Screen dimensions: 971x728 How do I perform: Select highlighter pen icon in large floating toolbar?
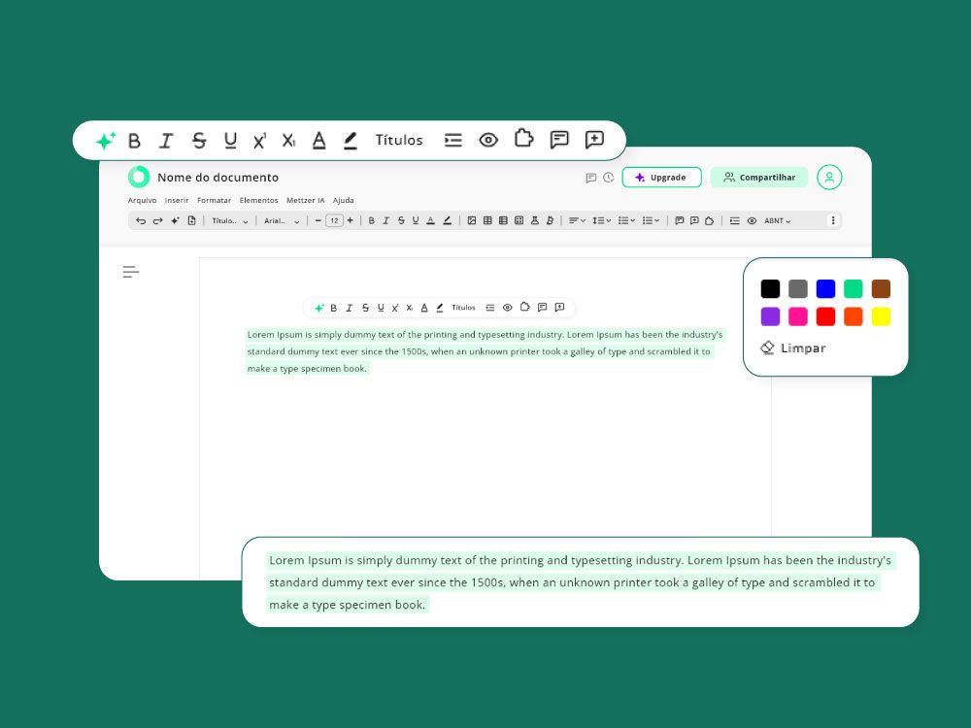click(x=351, y=141)
